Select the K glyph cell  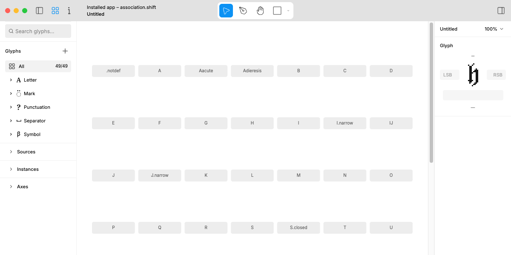point(206,176)
